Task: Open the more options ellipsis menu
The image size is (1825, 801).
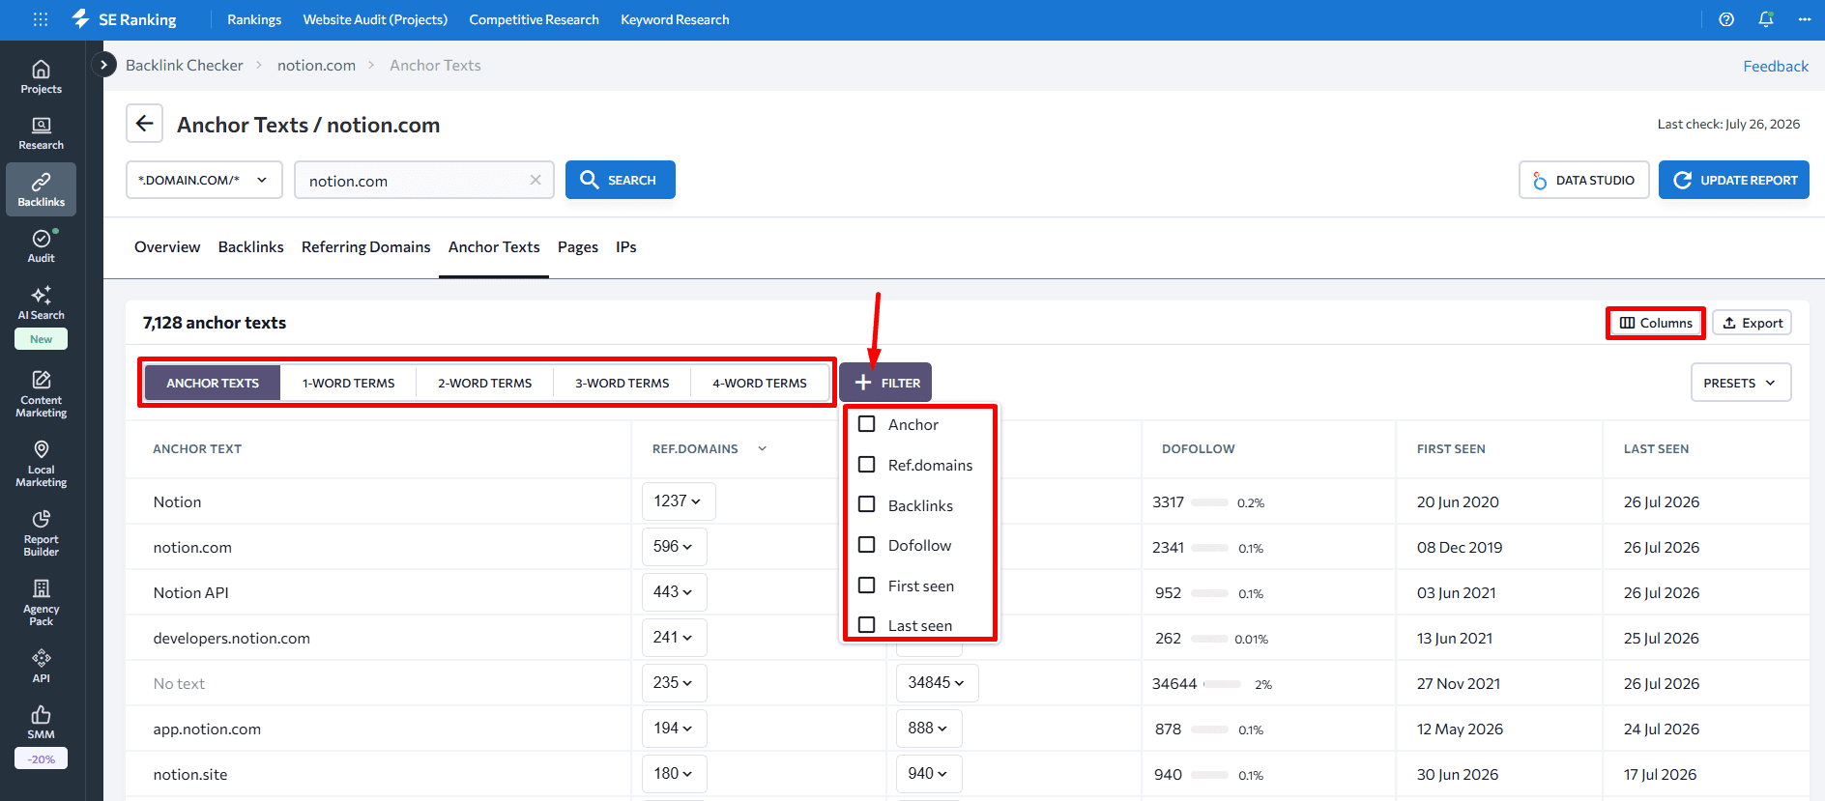Action: [x=1805, y=19]
